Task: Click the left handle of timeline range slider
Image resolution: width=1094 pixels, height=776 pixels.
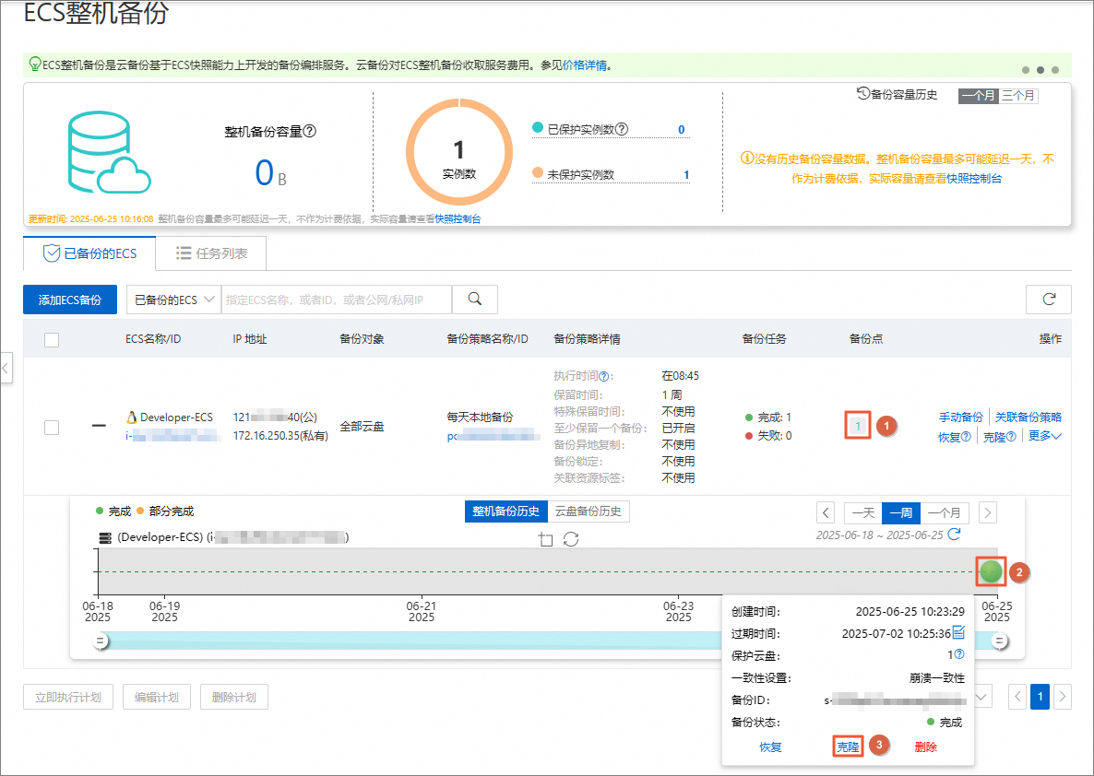Action: pos(101,641)
